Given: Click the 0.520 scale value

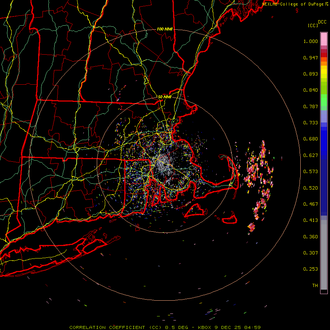Looking at the screenshot, I should [x=311, y=188].
